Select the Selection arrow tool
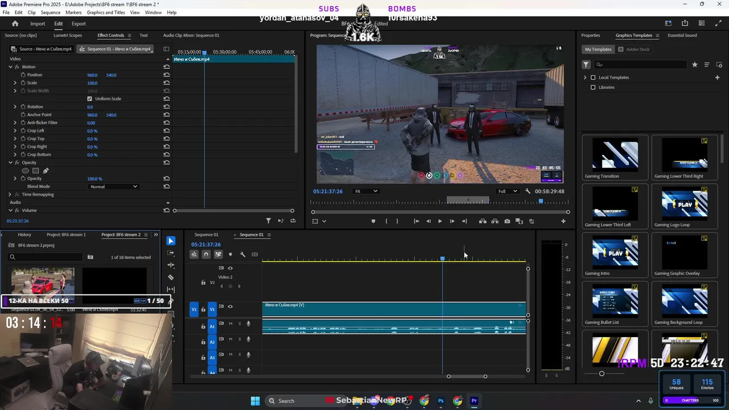The width and height of the screenshot is (729, 410). click(x=171, y=241)
